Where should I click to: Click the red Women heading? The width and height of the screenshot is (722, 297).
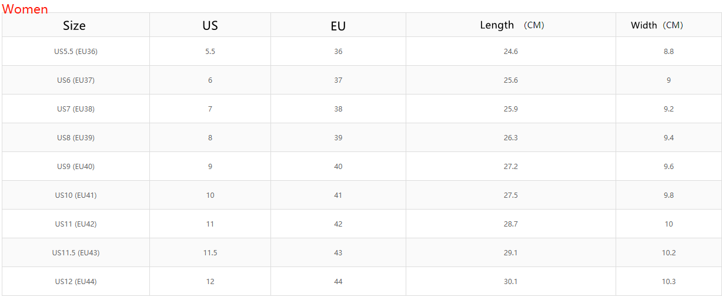25,9
